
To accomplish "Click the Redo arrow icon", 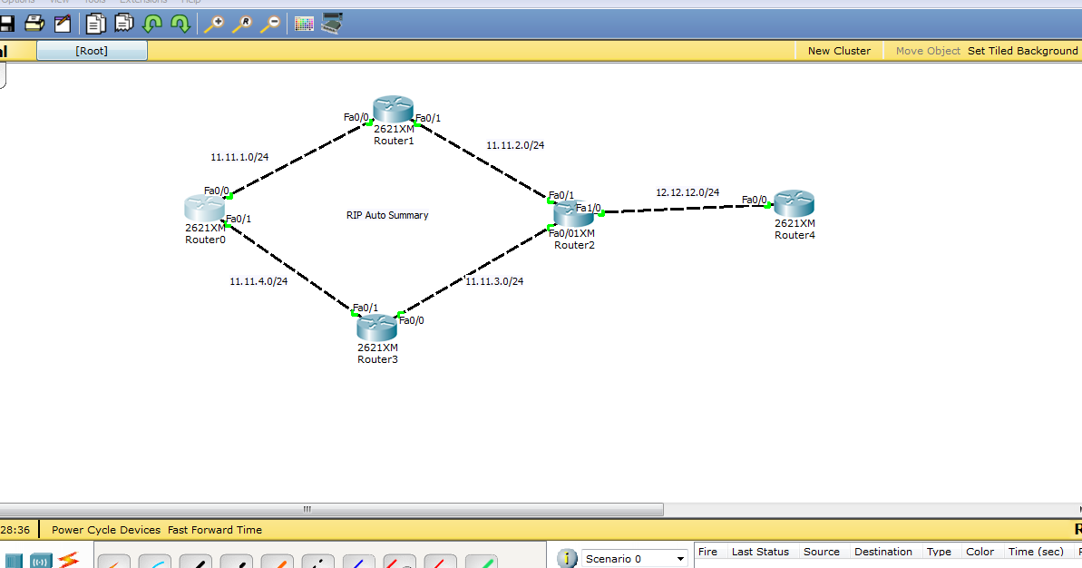I will [180, 24].
